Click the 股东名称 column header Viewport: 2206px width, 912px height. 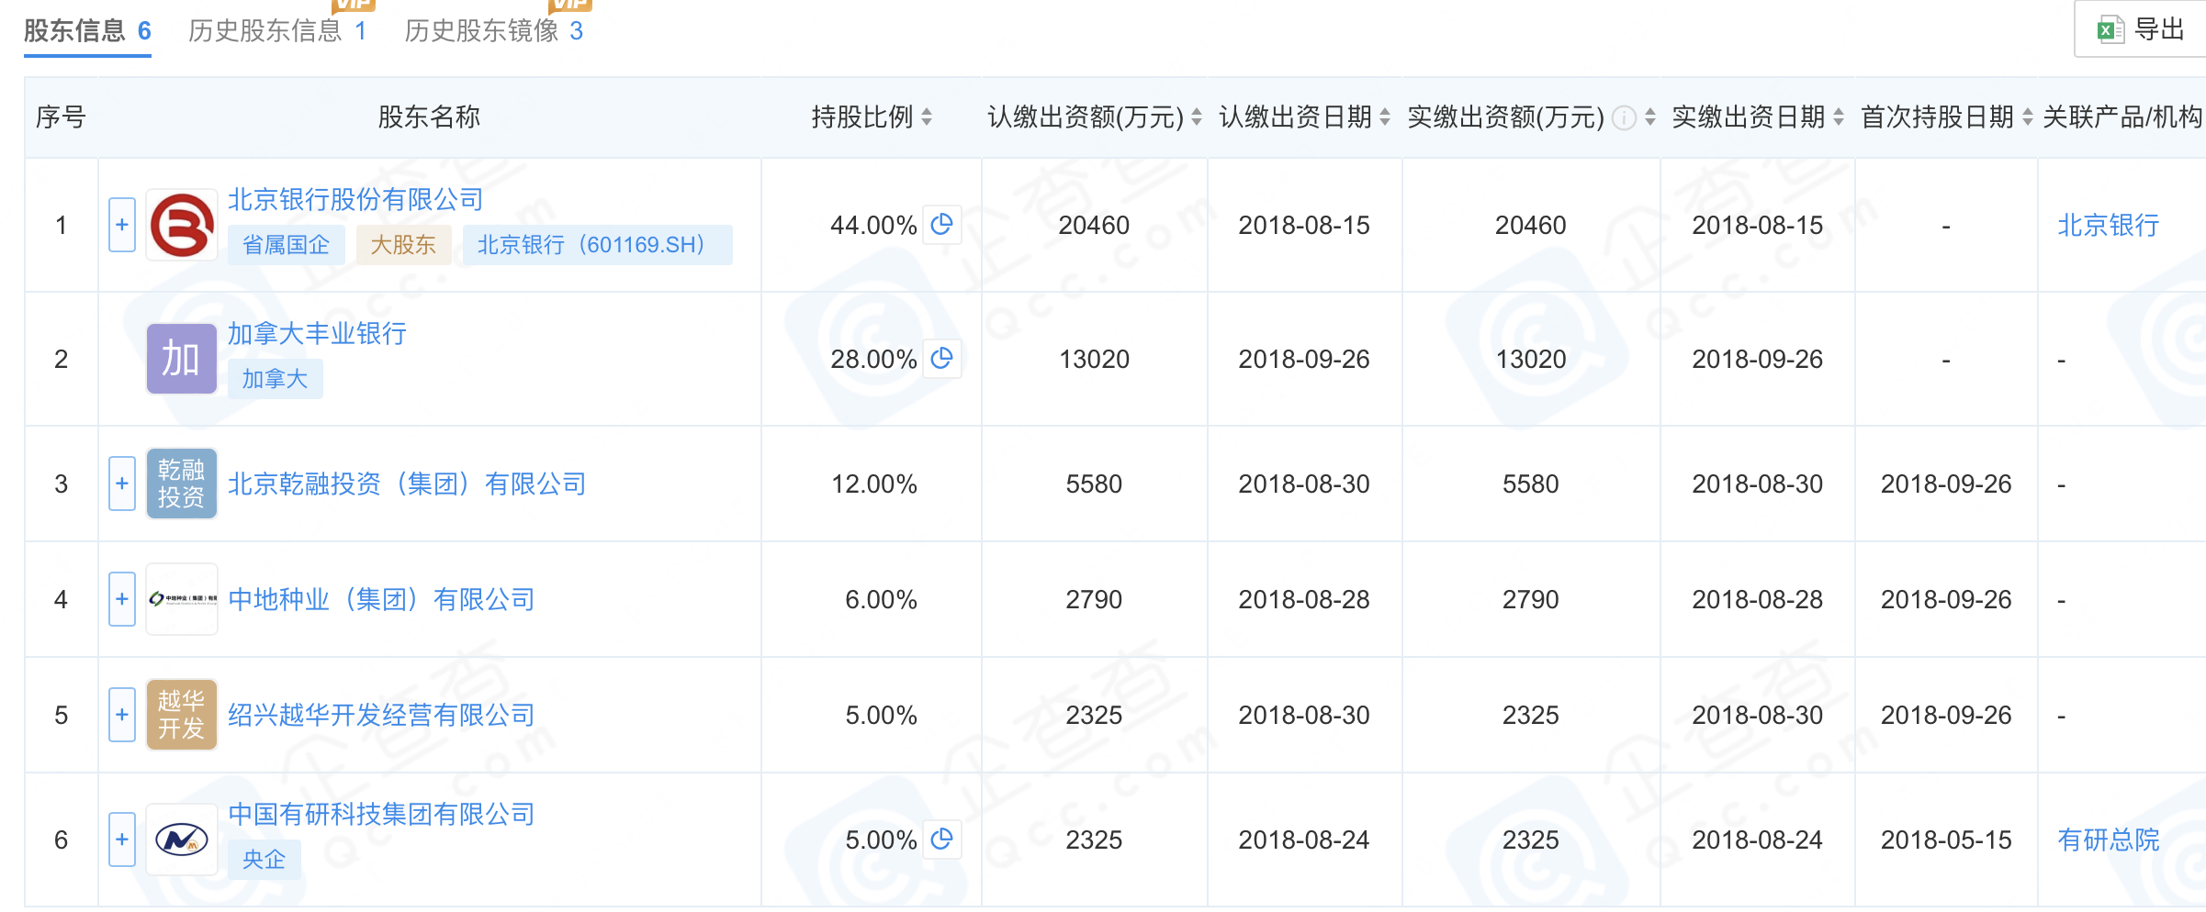coord(429,117)
